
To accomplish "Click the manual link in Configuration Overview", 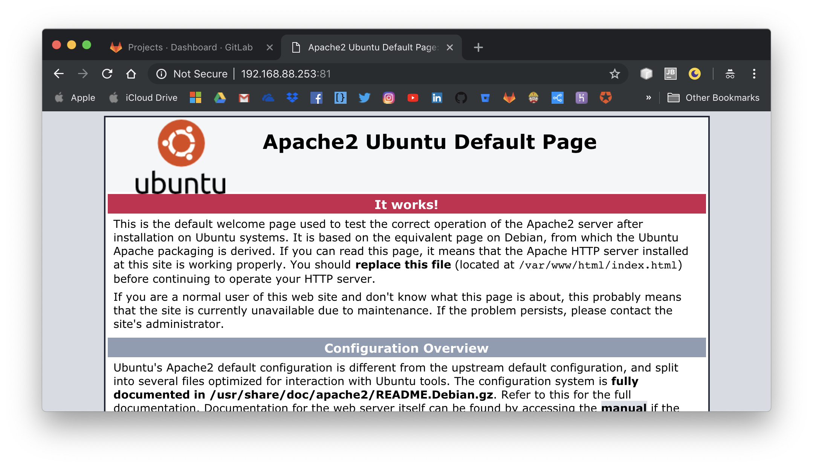I will [624, 407].
